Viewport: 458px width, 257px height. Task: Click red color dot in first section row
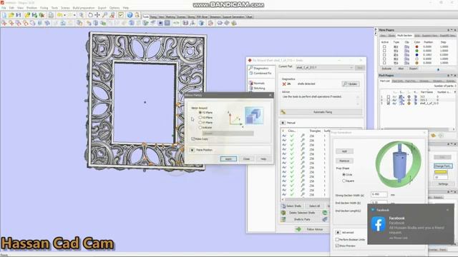(x=416, y=46)
